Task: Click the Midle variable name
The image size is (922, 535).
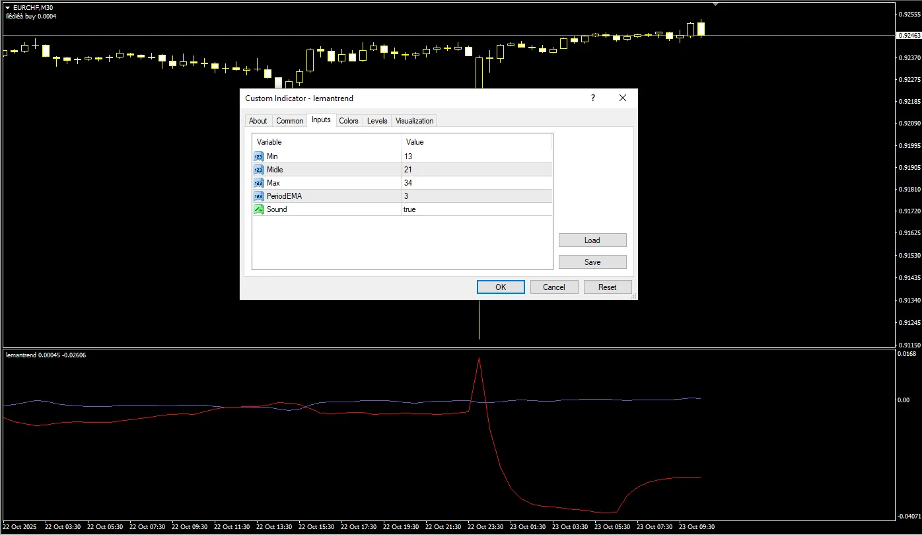Action: 275,170
